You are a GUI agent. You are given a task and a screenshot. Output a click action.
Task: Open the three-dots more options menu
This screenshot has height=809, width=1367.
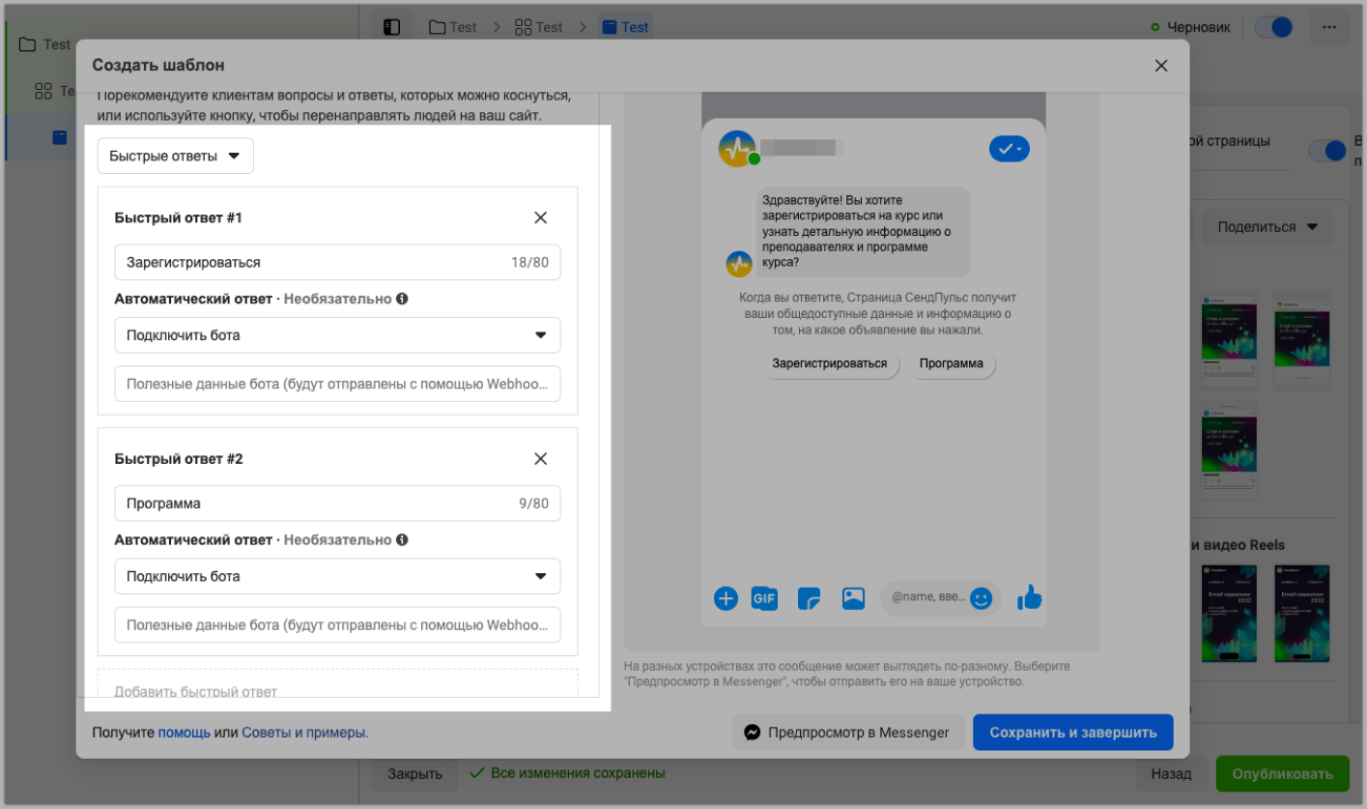[x=1329, y=27]
